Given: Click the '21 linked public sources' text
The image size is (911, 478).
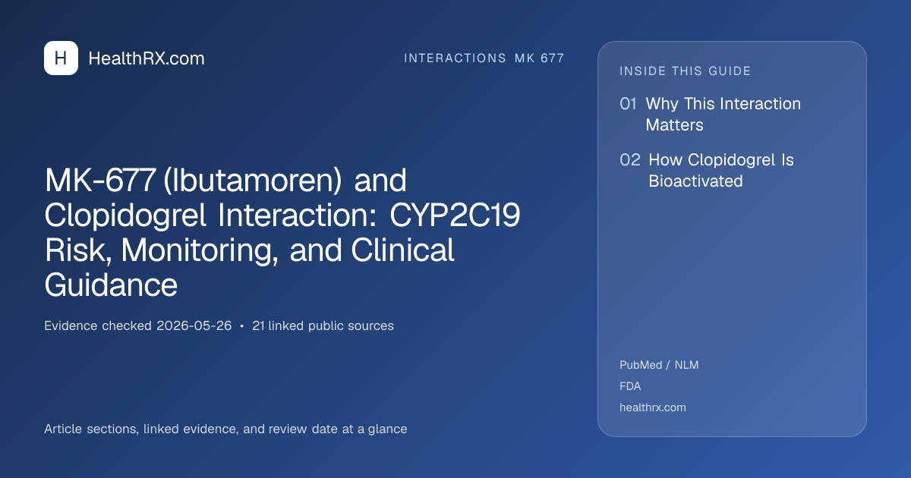Looking at the screenshot, I should pyautogui.click(x=323, y=326).
